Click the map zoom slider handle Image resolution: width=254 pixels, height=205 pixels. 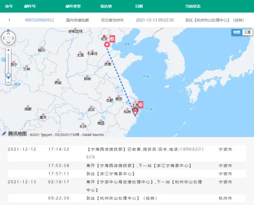tap(8, 75)
